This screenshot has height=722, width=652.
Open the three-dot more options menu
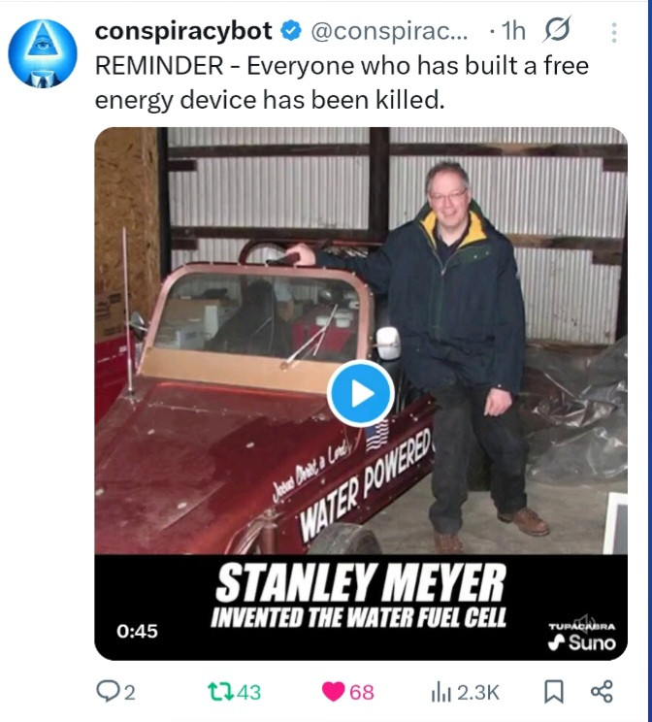pyautogui.click(x=614, y=33)
